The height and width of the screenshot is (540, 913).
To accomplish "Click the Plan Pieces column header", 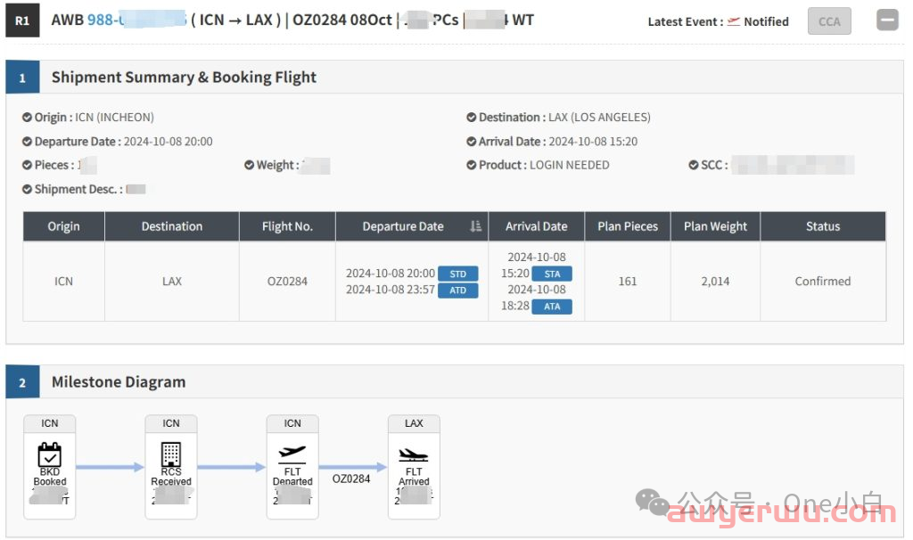I will coord(628,226).
